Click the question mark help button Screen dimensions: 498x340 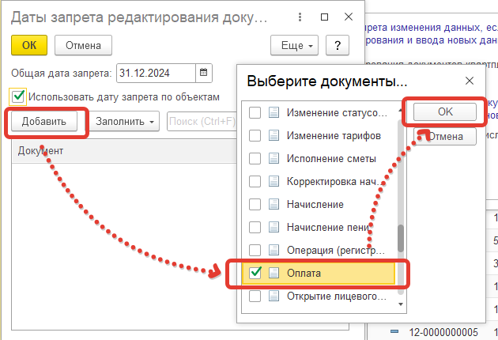[338, 45]
